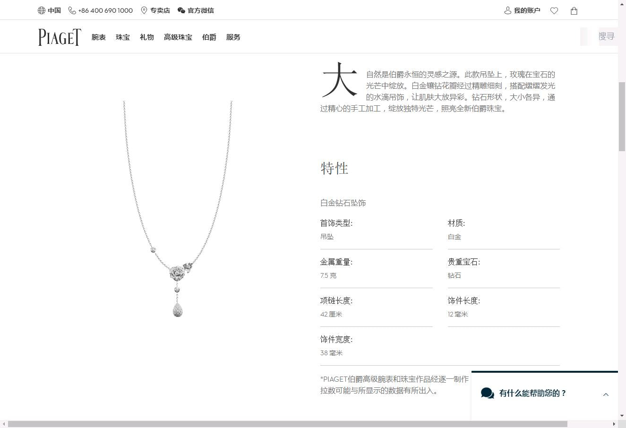
Task: Open the 腕表 menu
Action: (x=99, y=37)
